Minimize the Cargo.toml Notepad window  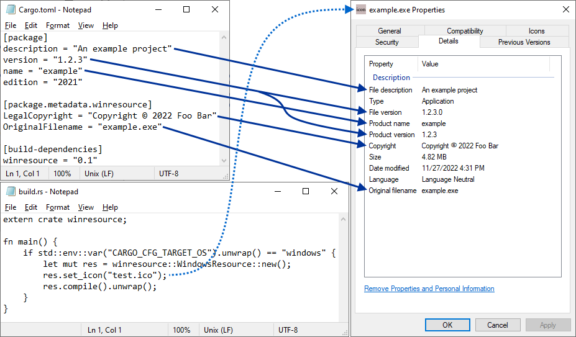(x=158, y=9)
